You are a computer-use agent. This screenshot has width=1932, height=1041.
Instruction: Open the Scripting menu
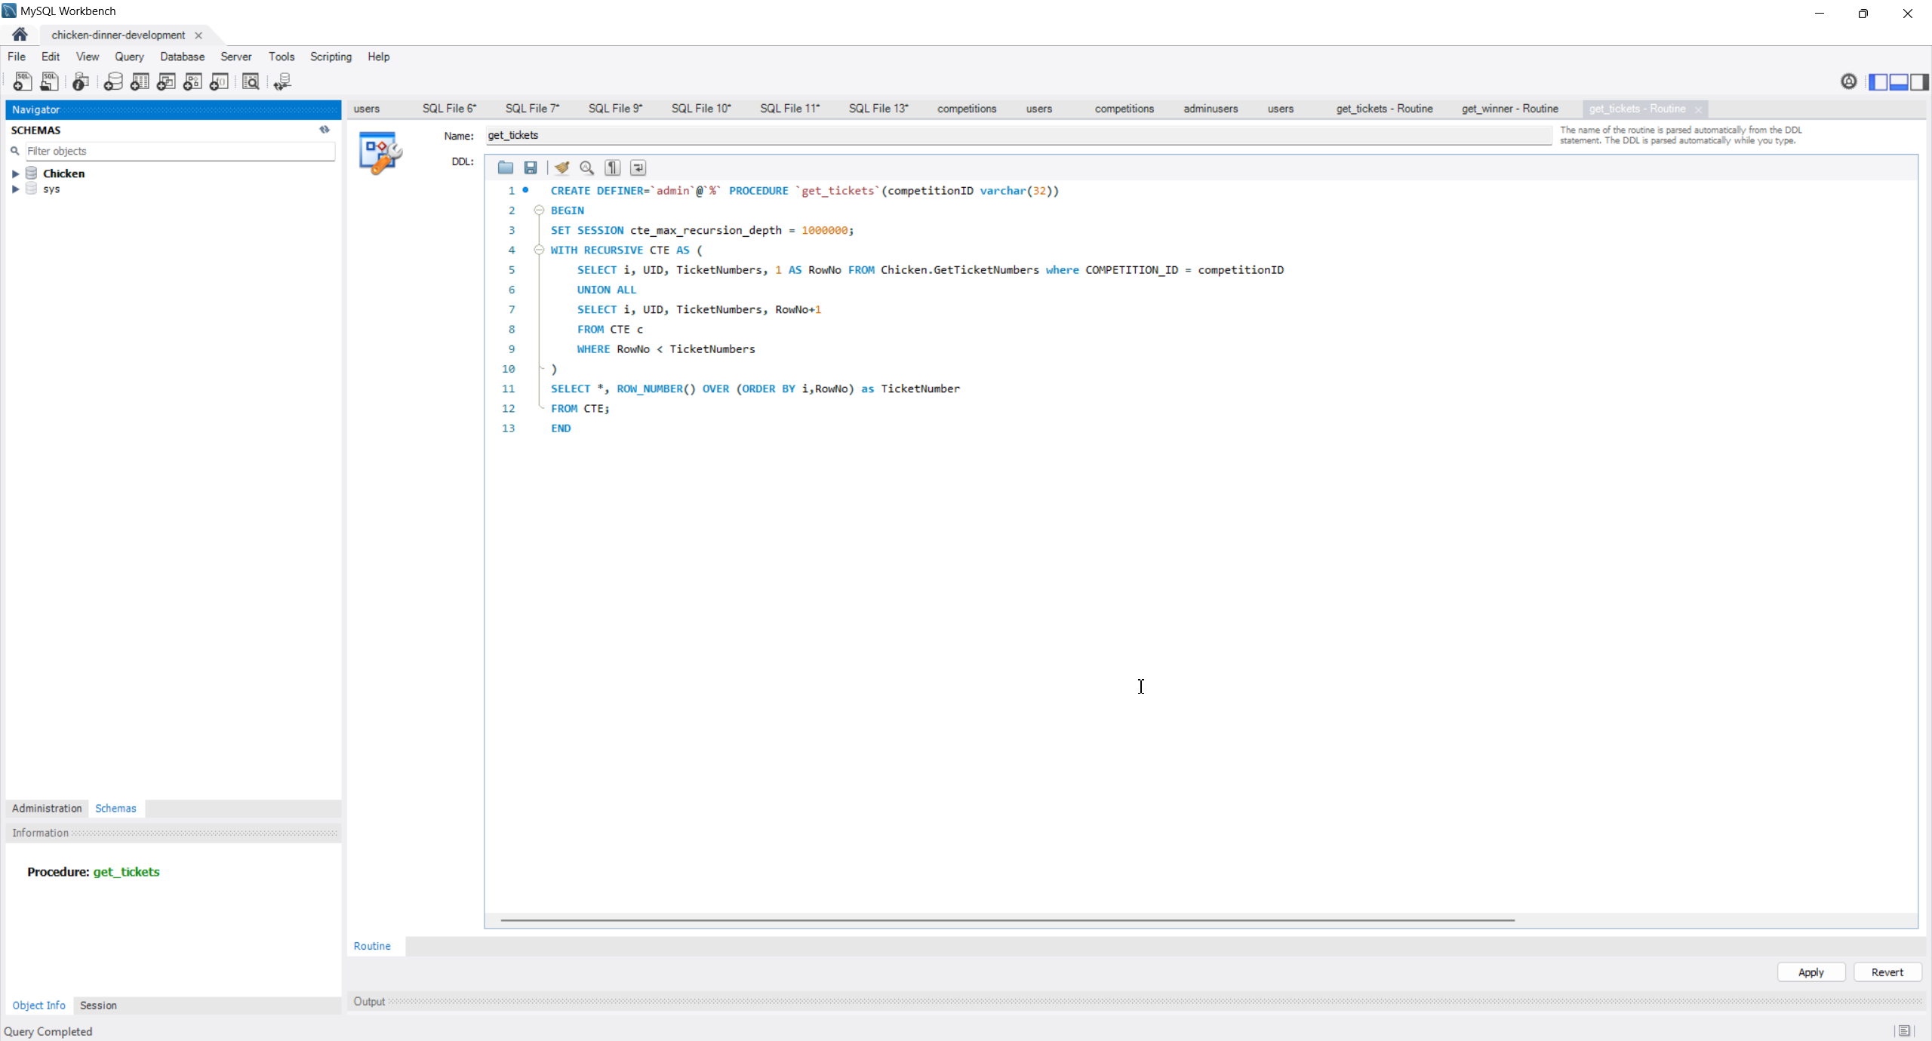(x=331, y=57)
